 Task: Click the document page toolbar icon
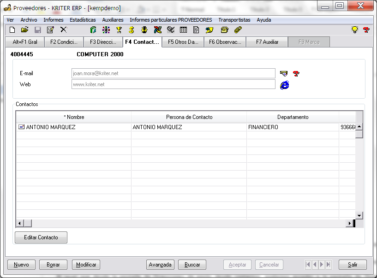pos(196,30)
